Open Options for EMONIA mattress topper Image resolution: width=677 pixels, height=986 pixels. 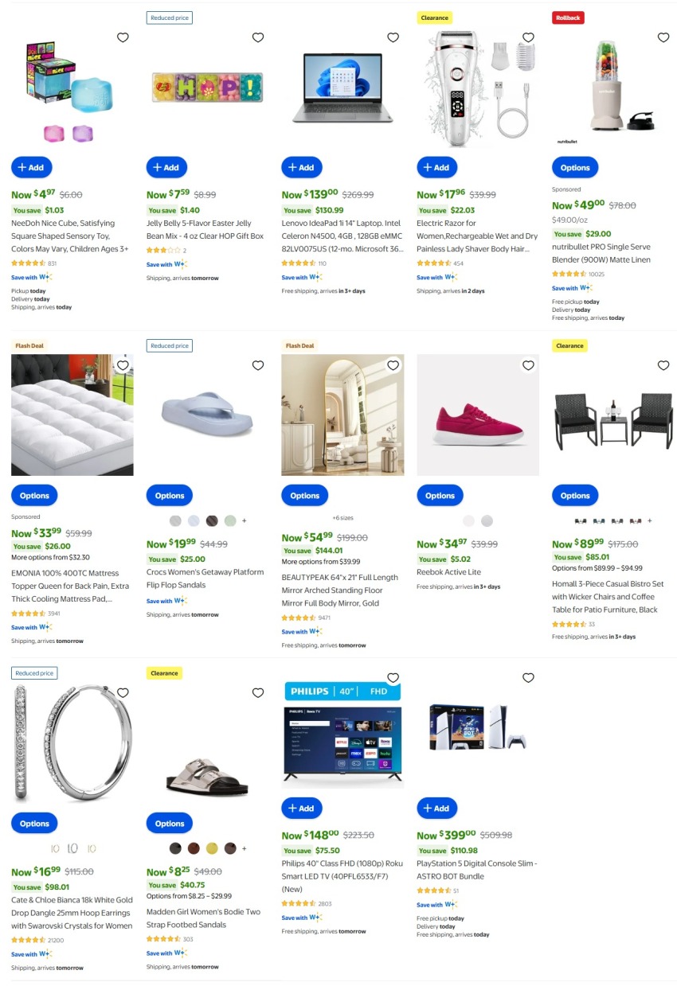pyautogui.click(x=34, y=495)
